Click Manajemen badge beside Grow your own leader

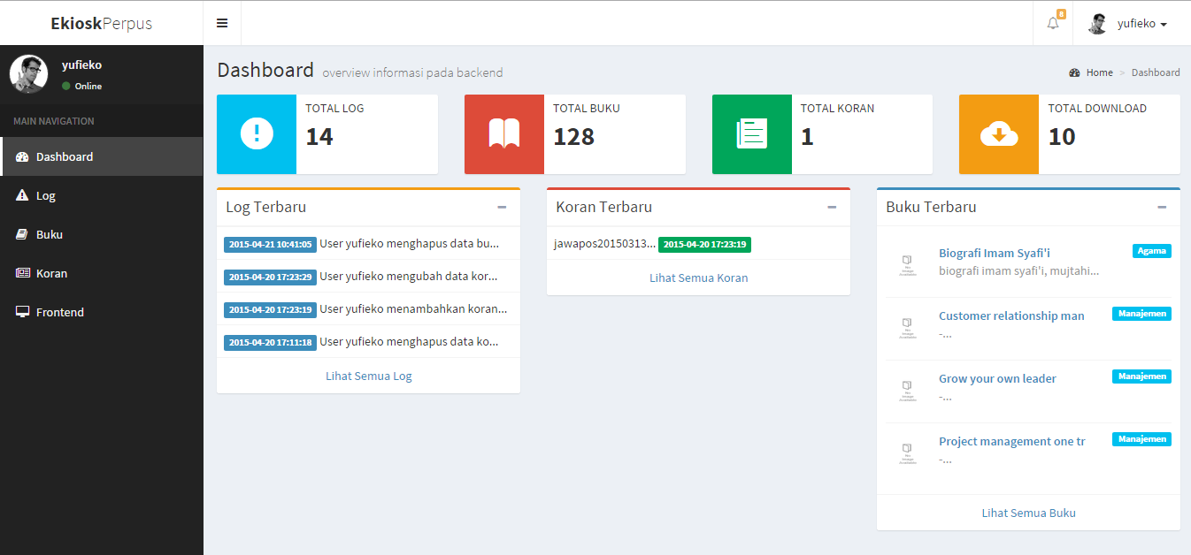(x=1141, y=376)
